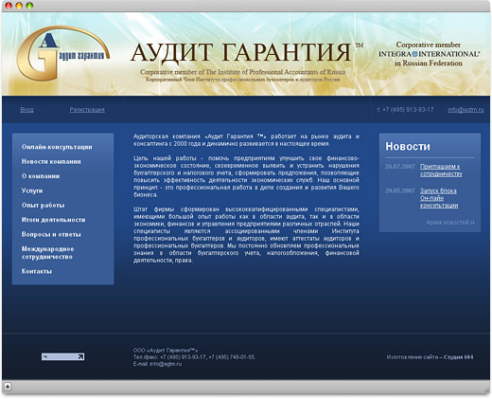Screen dimensions: 492x399
Task: Open news Запуск блока Он-лайн консультации
Action: click(439, 198)
